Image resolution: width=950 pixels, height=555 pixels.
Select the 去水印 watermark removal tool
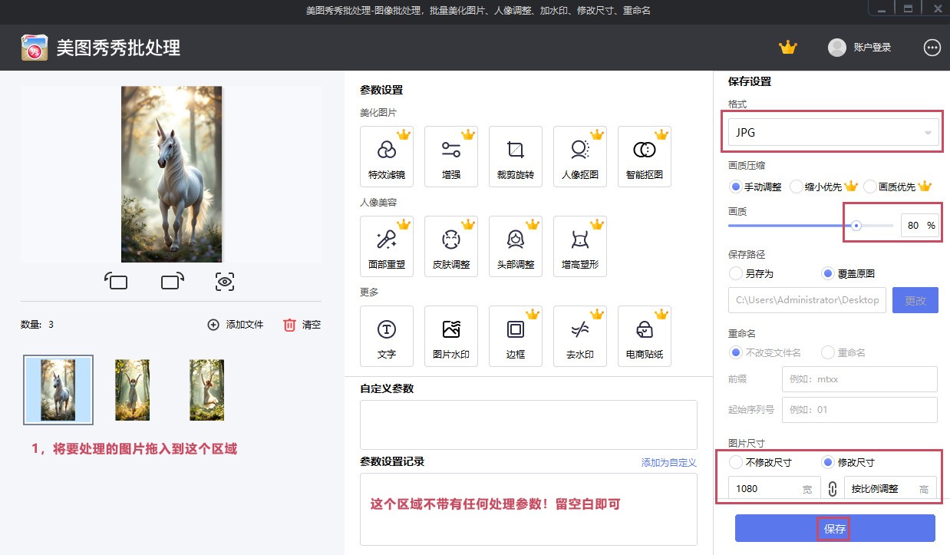(580, 335)
